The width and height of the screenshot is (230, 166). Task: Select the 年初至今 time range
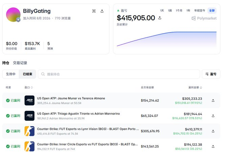[200, 10]
